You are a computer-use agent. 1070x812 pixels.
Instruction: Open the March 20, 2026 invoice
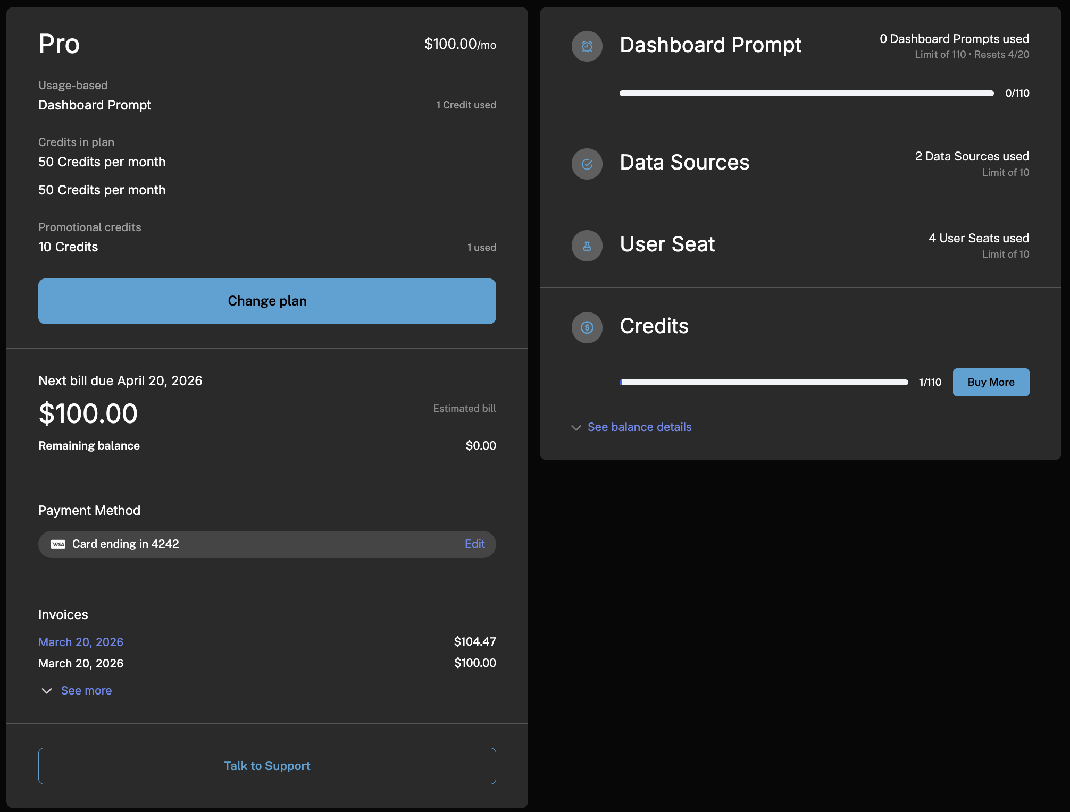click(80, 642)
